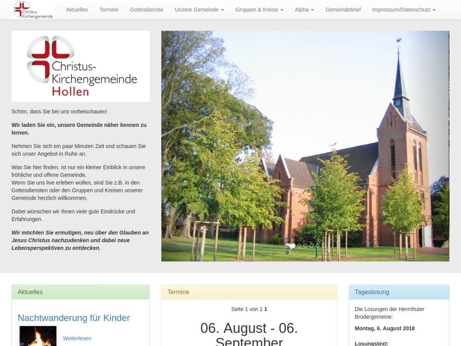Image resolution: width=461 pixels, height=346 pixels.
Task: Open the Termine page from navbar
Action: click(109, 10)
